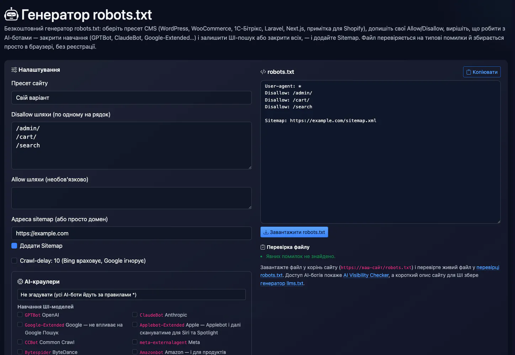This screenshot has width=515, height=355.
Task: Click the 'Явних помилок не знайдено.' message
Action: point(301,256)
